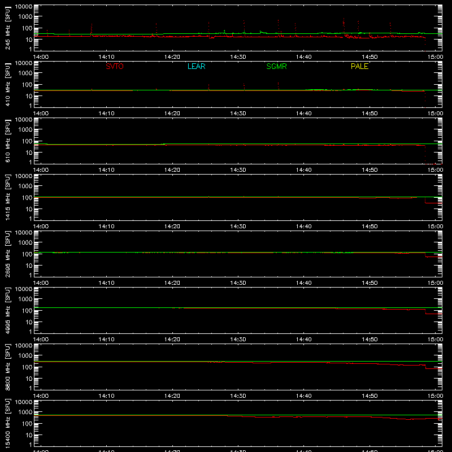Click the green SGMR station label
The width and height of the screenshot is (452, 452).
tap(276, 66)
